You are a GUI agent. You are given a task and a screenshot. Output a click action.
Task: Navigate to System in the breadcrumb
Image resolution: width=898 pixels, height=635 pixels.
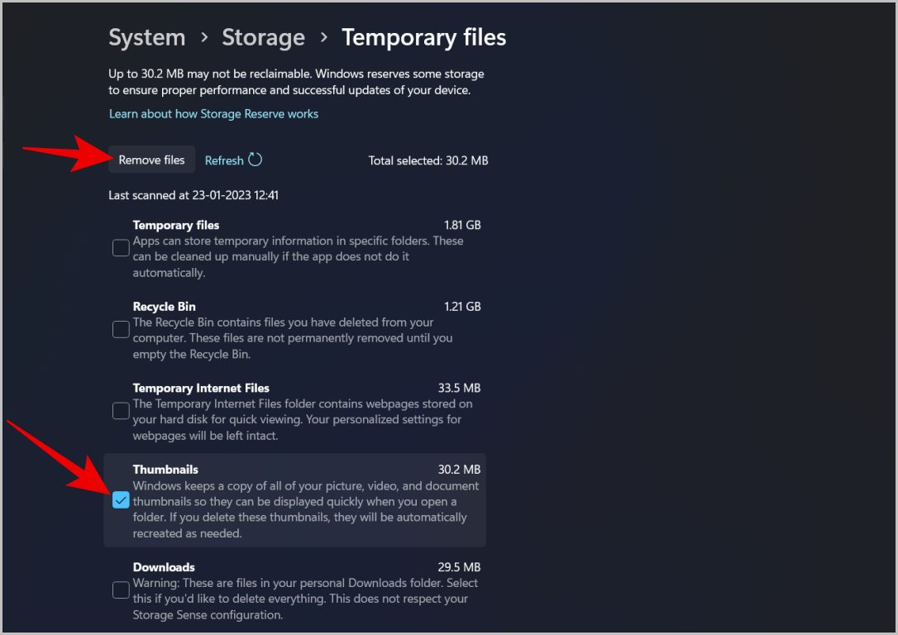click(x=146, y=37)
